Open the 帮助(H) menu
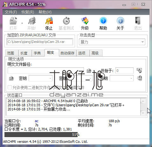The height and width of the screenshot is (147, 152). [x=45, y=12]
